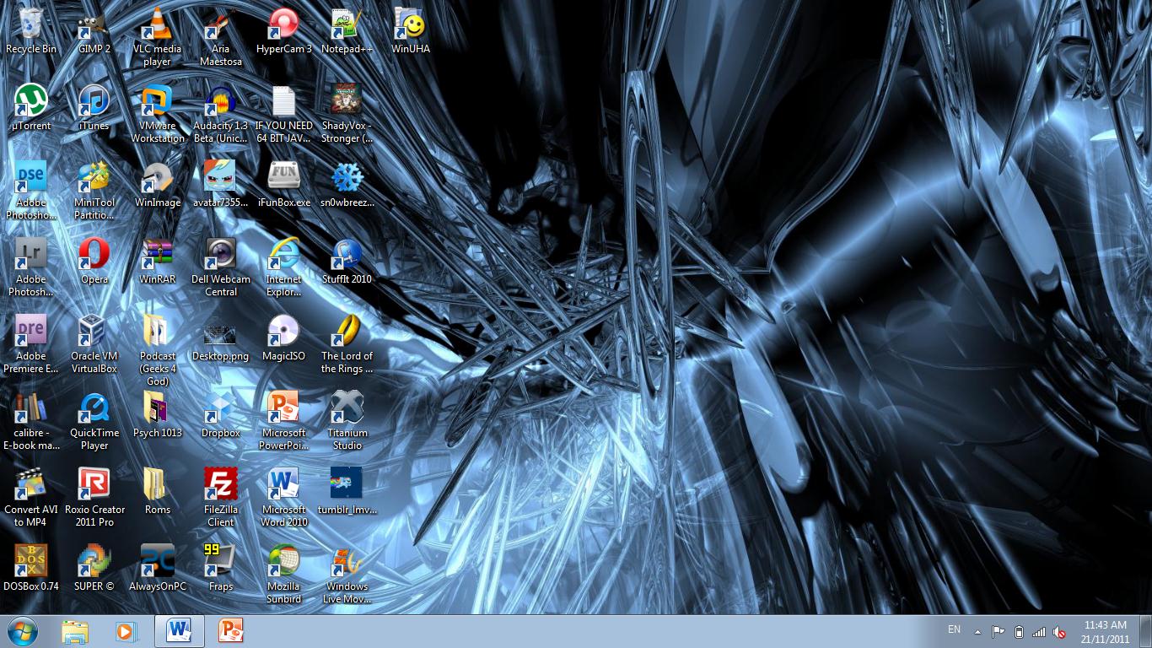The height and width of the screenshot is (648, 1152).
Task: Click the muted speaker volume icon
Action: [1059, 632]
